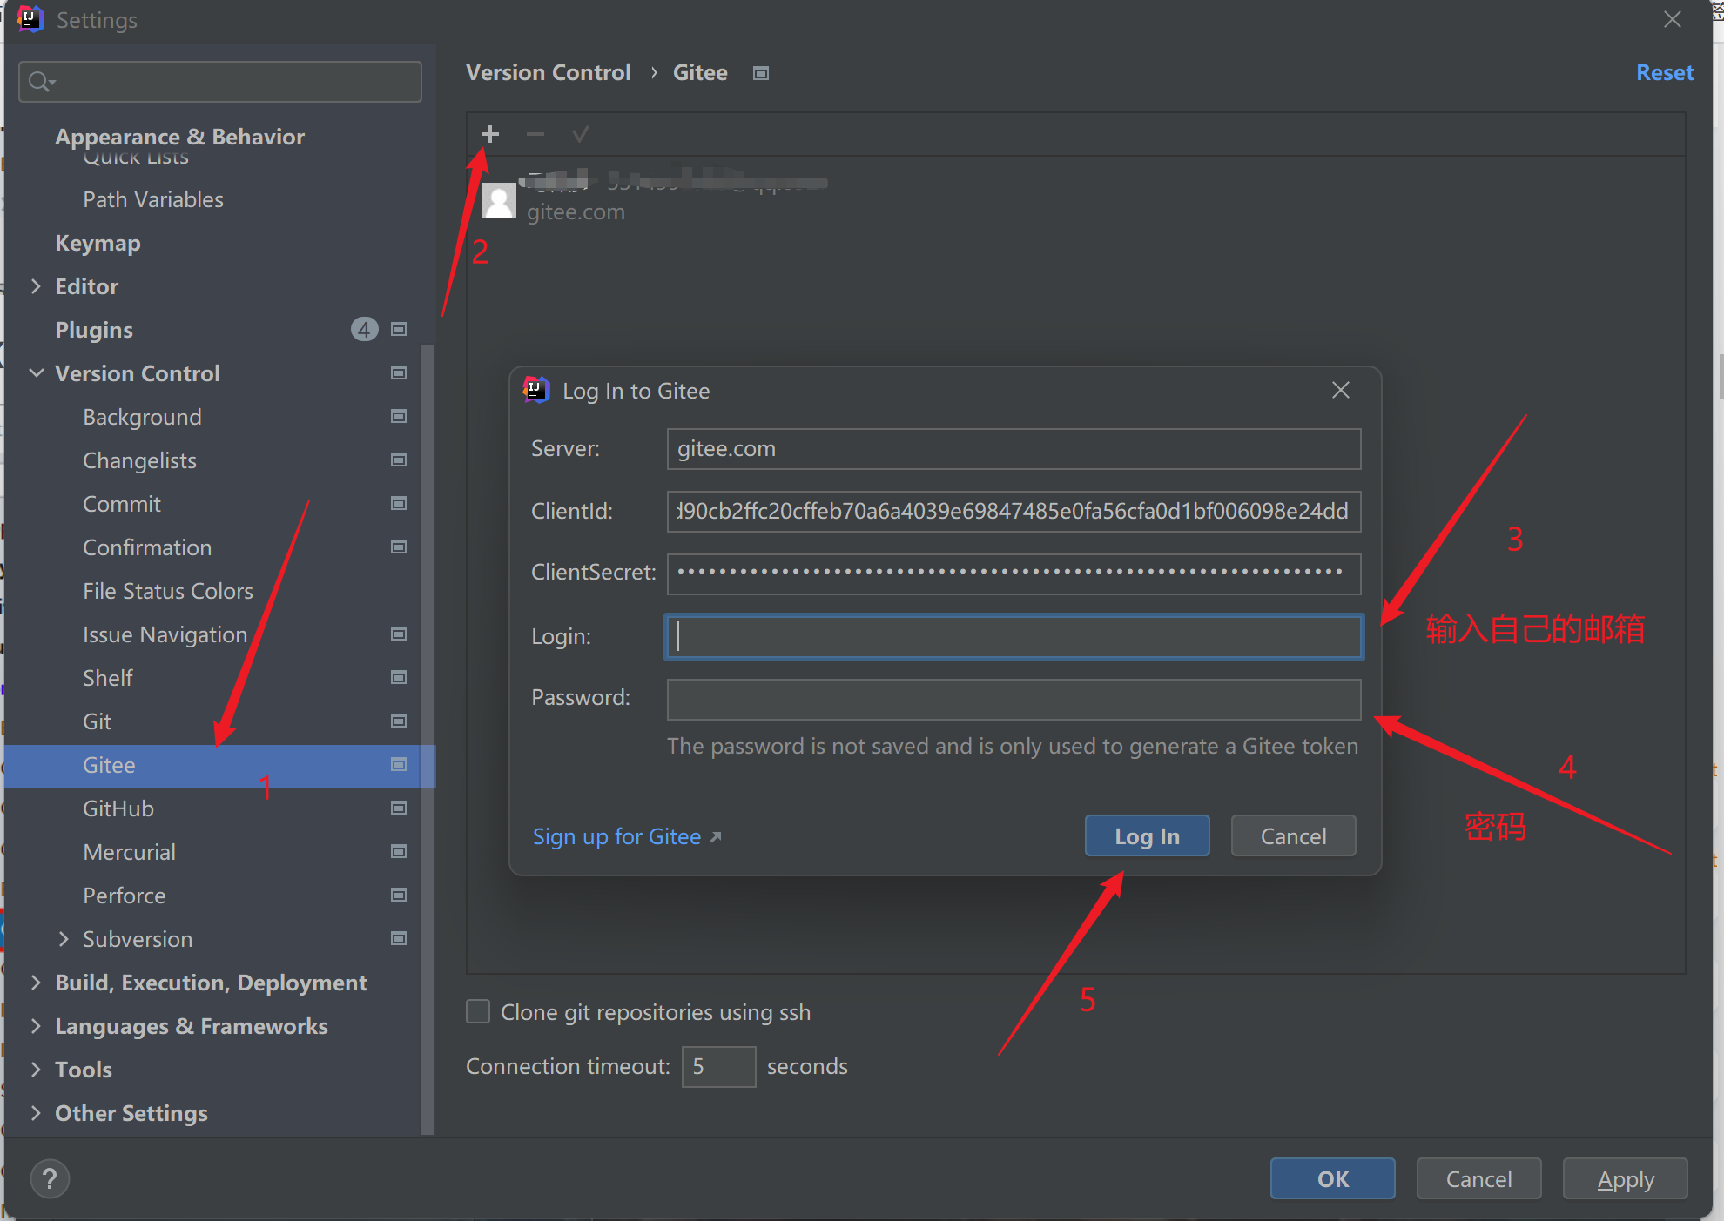Viewport: 1724px width, 1221px height.
Task: Click the IntelliJ logo in Settings title bar
Action: click(30, 19)
